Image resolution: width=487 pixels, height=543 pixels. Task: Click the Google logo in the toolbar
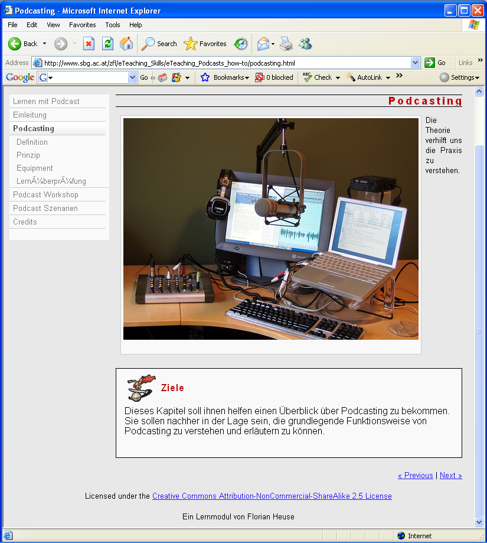tap(20, 77)
